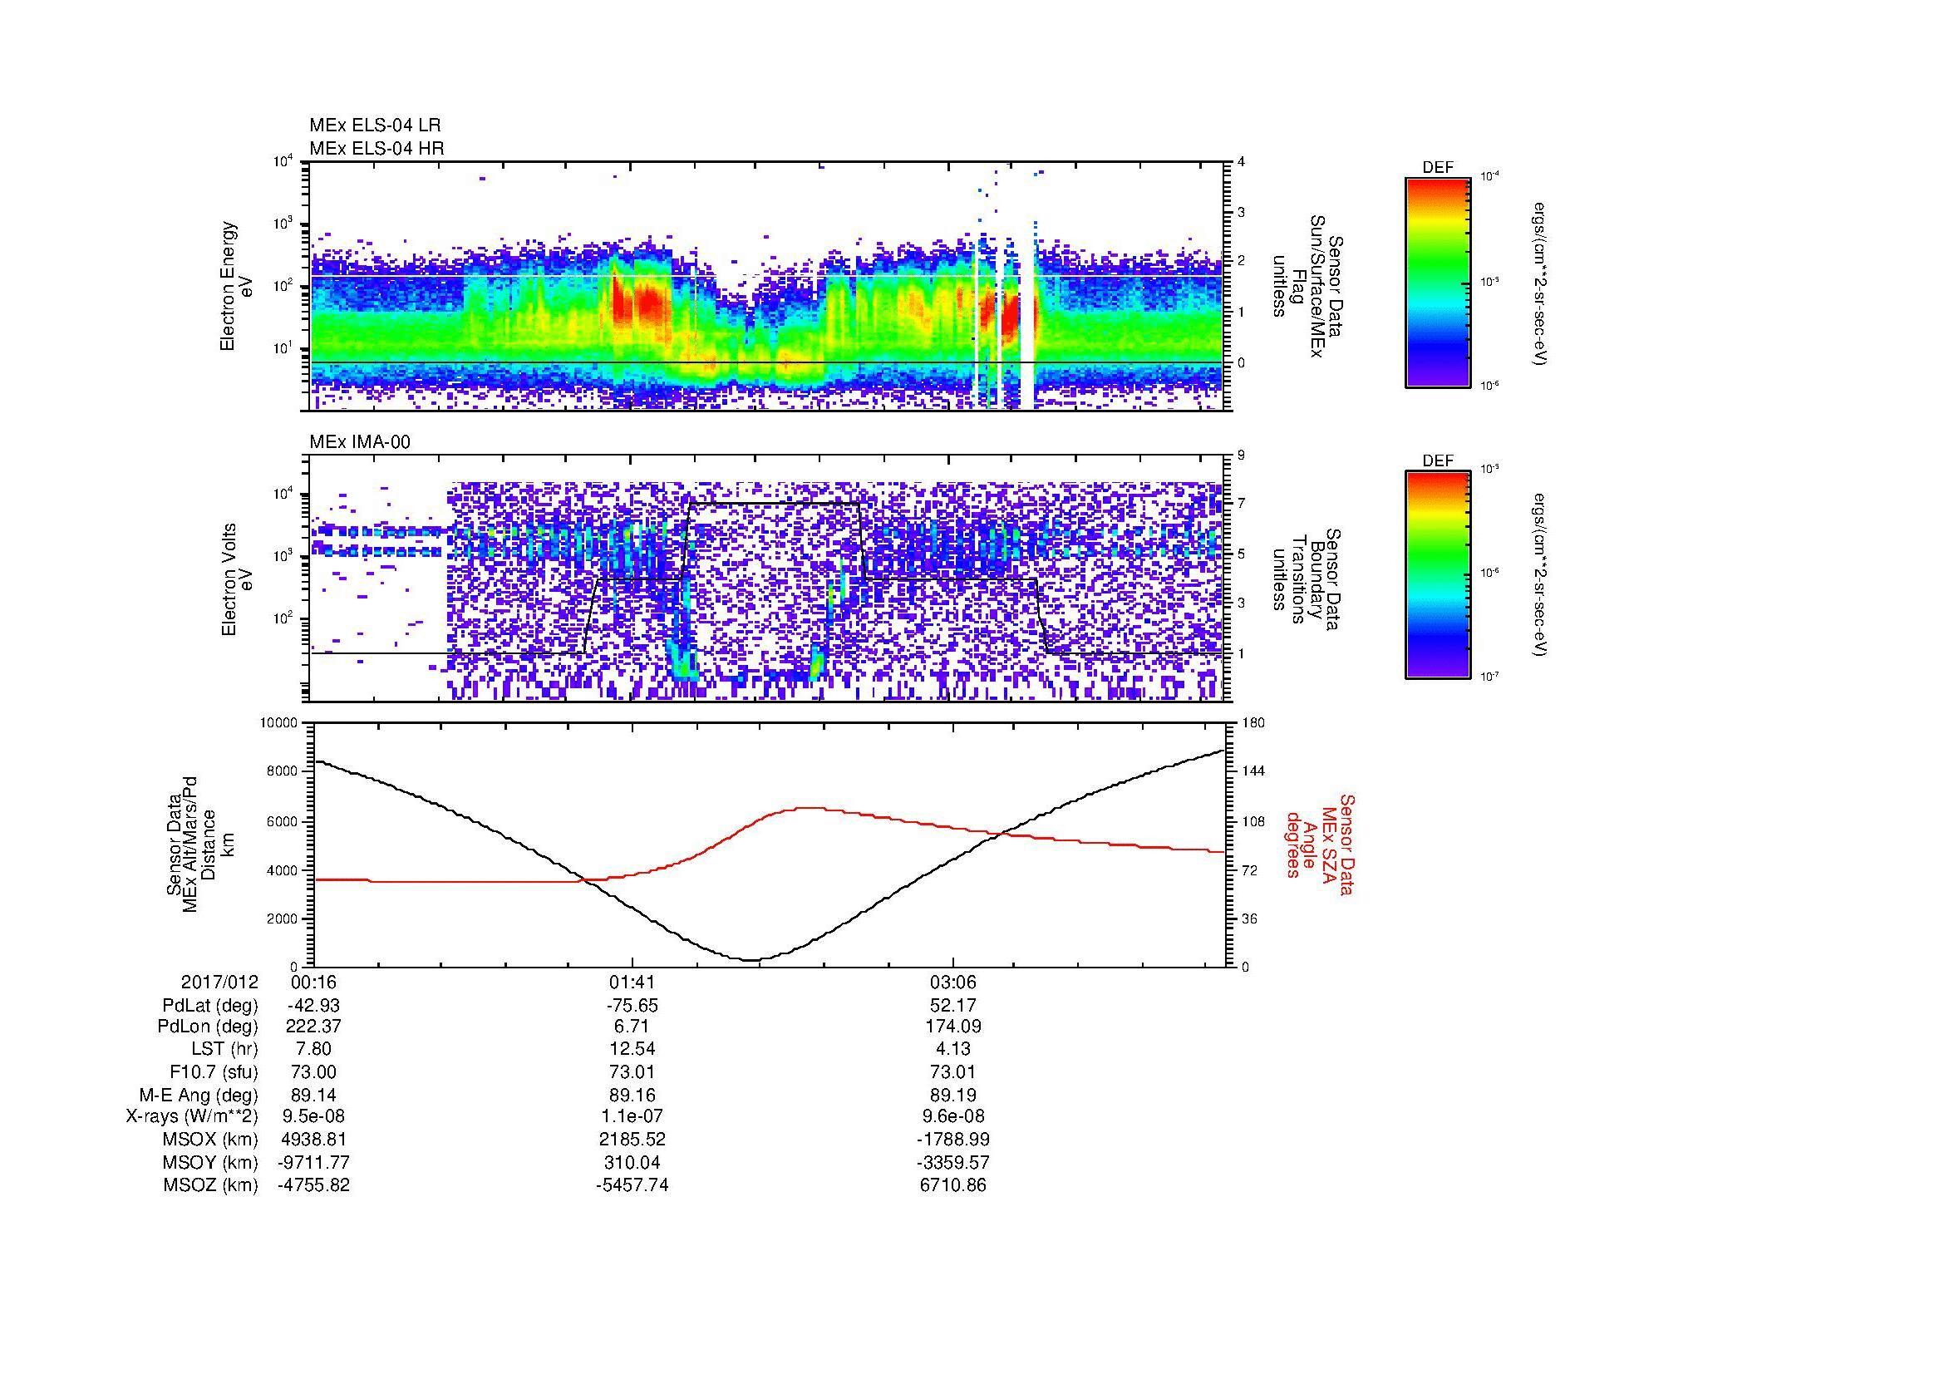Click the X-rays value '9.5e-08'
1944x1374 pixels.
[314, 1116]
